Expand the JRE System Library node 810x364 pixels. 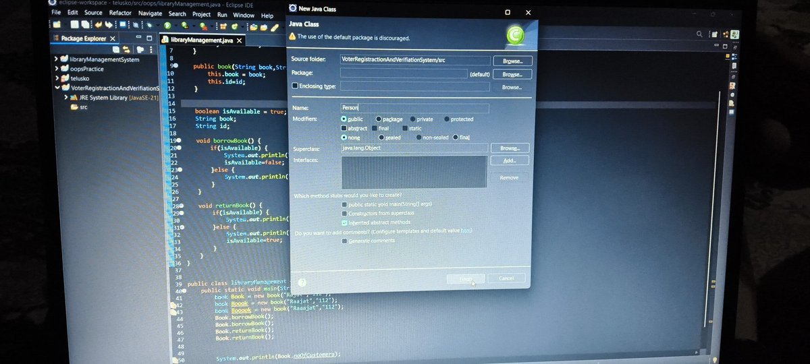[x=66, y=97]
